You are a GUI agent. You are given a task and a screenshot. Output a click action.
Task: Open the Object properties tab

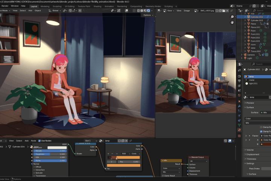239,101
